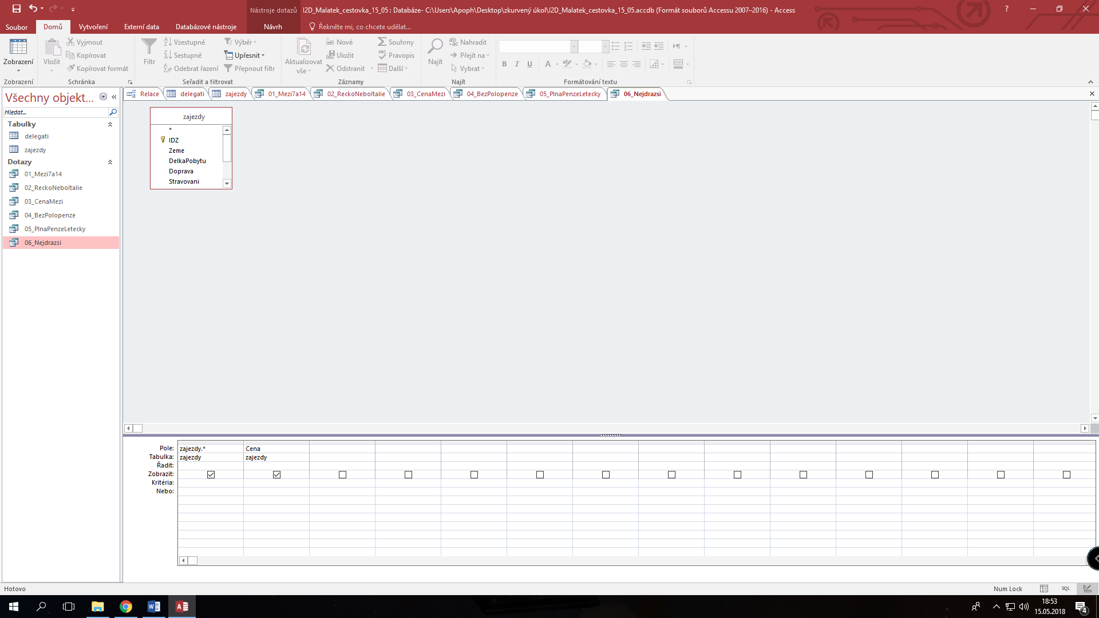Screen dimensions: 1099x618
Task: Uncheck Zobrazit for zajezdy.* column
Action: click(211, 474)
